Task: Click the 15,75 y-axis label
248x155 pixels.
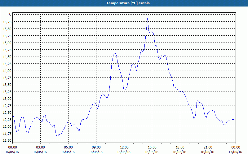Action: pyautogui.click(x=7, y=22)
